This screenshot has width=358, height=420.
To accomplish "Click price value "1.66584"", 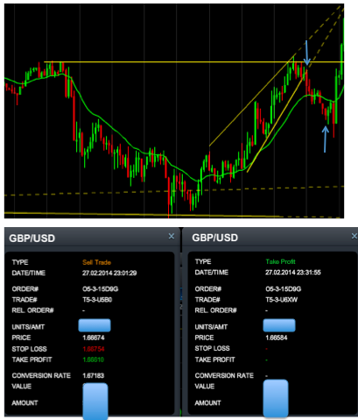I will pos(277,338).
